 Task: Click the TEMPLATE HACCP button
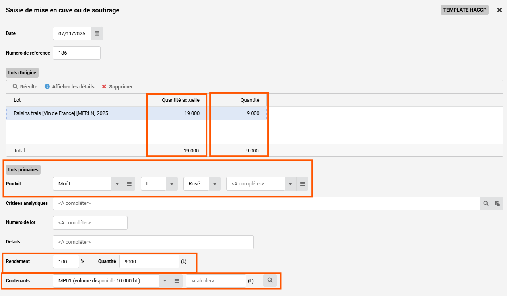(464, 10)
